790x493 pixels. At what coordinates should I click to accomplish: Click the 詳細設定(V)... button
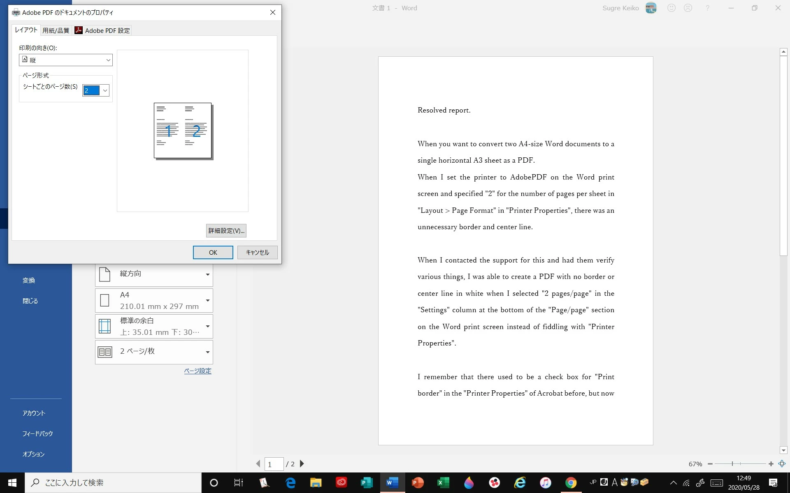[226, 230]
